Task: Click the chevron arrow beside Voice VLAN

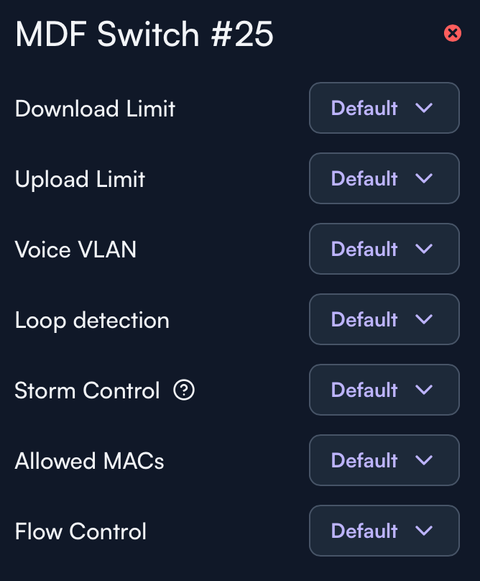Action: [424, 249]
